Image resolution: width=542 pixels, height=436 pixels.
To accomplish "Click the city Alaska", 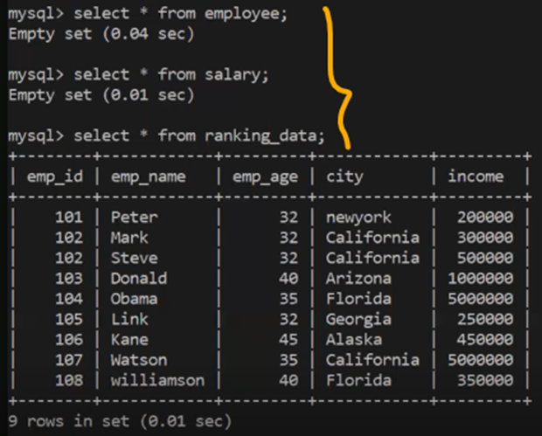I will click(354, 340).
